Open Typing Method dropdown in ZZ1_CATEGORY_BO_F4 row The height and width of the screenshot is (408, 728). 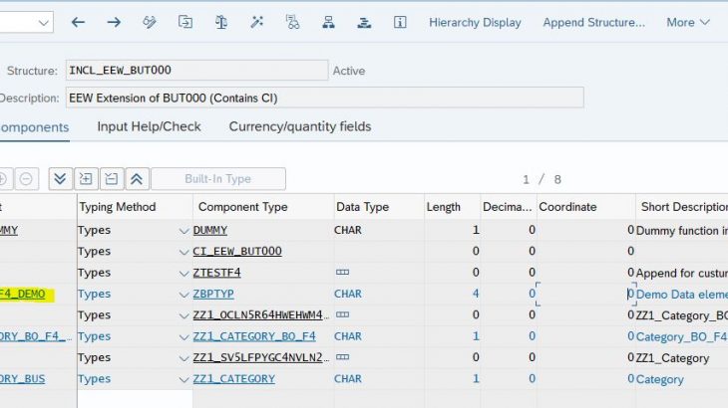tap(183, 337)
